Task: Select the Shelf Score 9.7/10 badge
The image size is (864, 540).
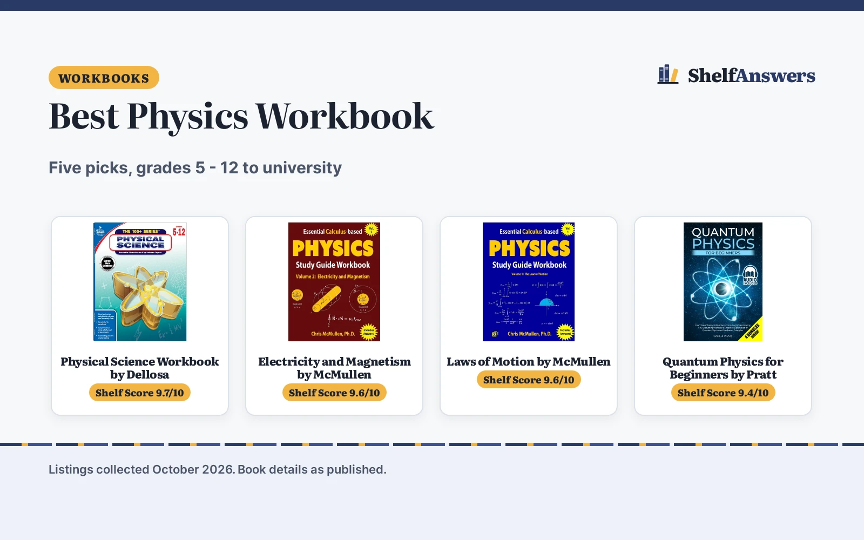Action: click(x=140, y=393)
